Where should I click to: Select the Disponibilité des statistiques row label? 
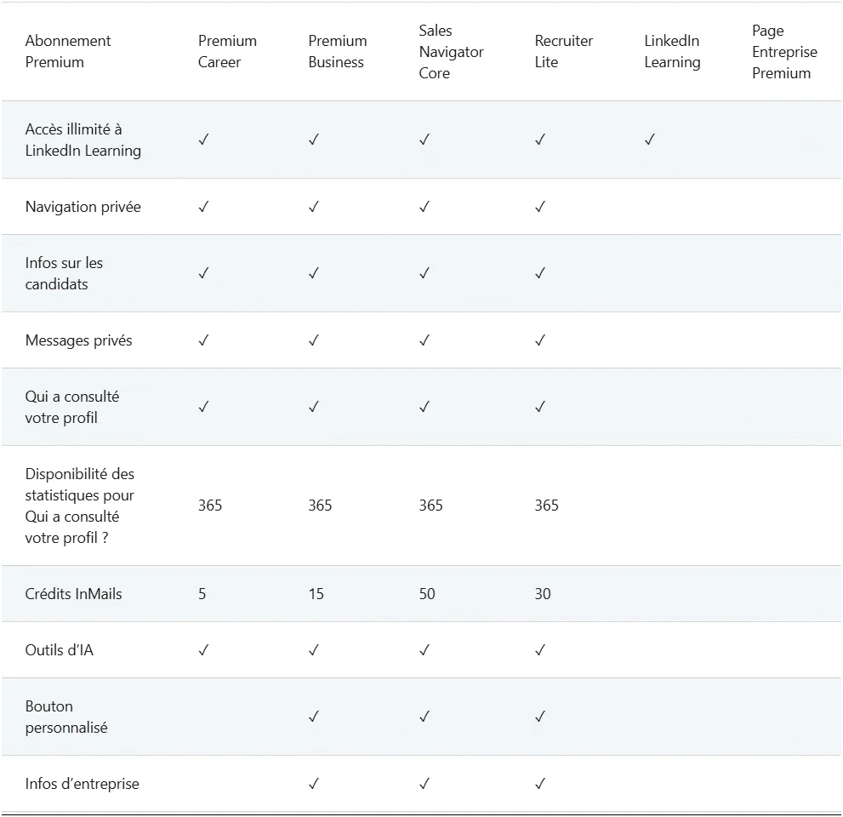80,506
